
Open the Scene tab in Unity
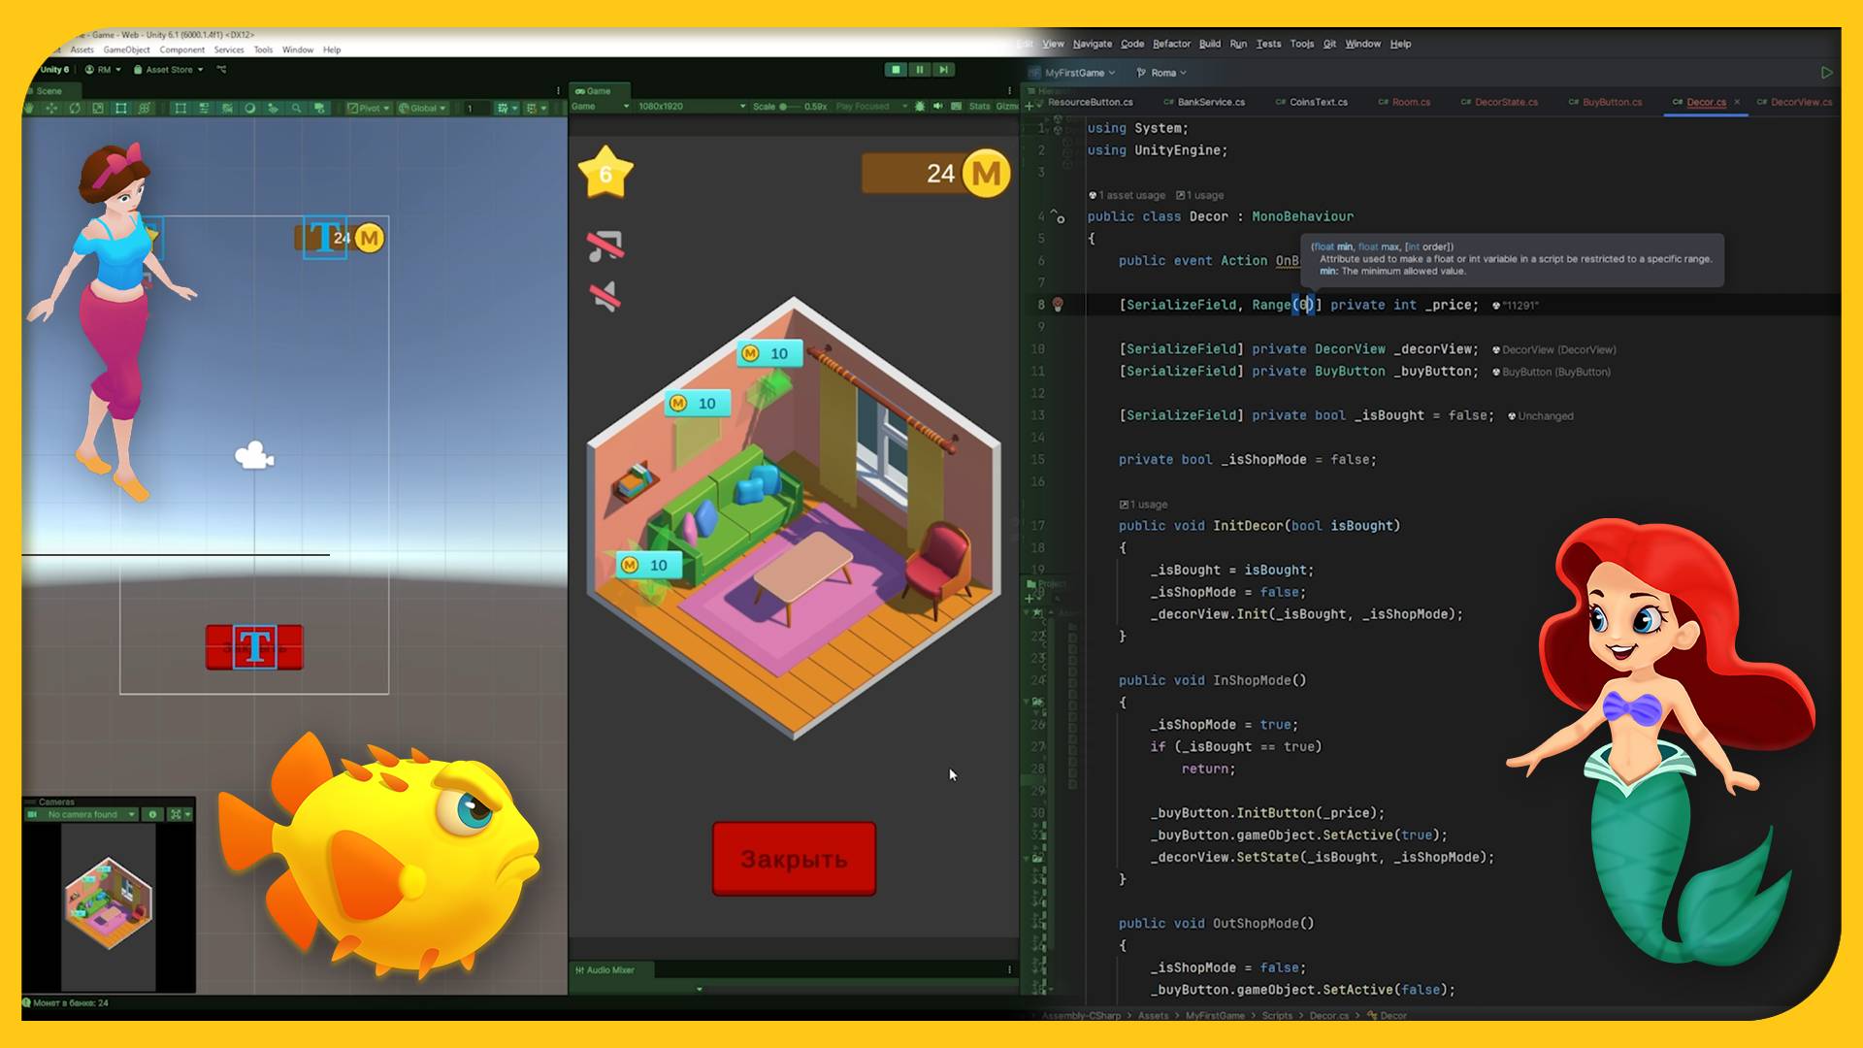(x=49, y=91)
